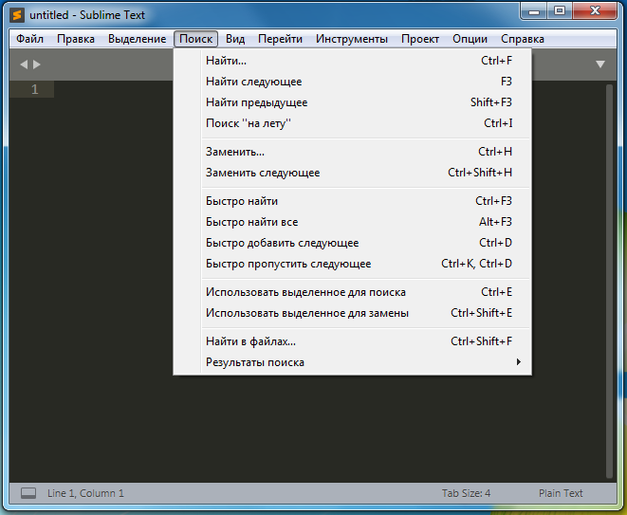Open the Опции menu
This screenshot has width=627, height=515.
click(x=470, y=39)
